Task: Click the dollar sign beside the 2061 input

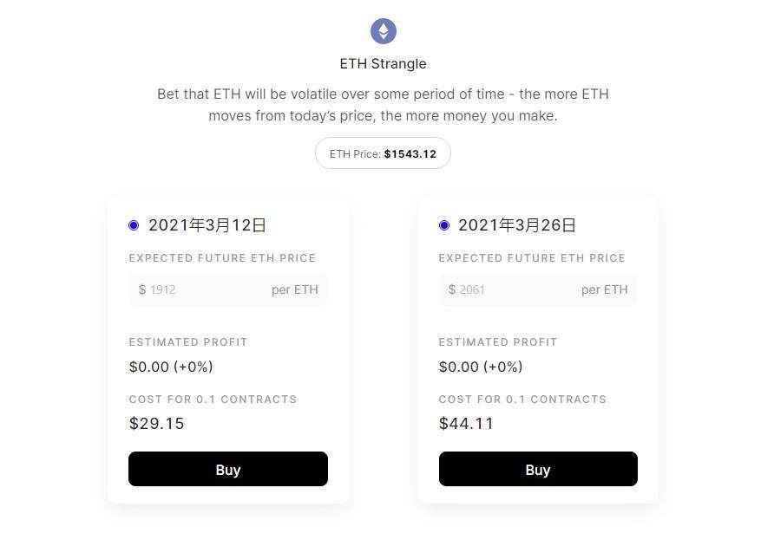Action: pyautogui.click(x=452, y=289)
